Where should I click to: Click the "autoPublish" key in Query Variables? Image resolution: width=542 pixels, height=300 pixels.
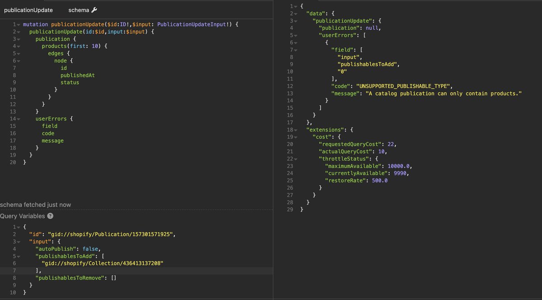tap(56, 249)
